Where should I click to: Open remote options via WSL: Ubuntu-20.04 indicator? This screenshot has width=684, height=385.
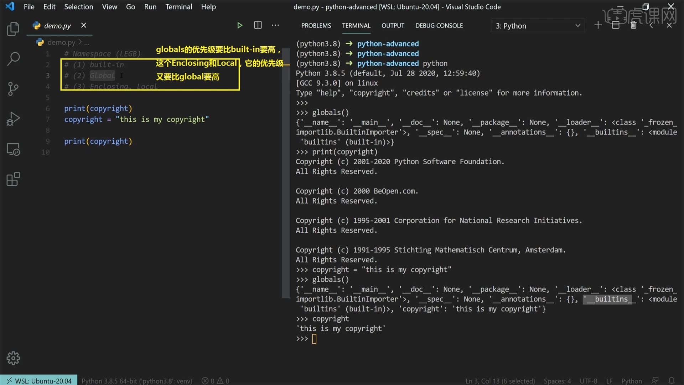(38, 380)
